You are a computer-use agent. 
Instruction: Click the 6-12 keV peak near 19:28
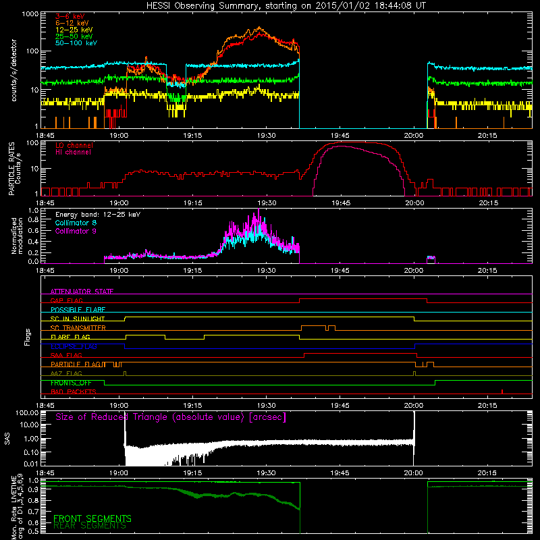(x=259, y=28)
